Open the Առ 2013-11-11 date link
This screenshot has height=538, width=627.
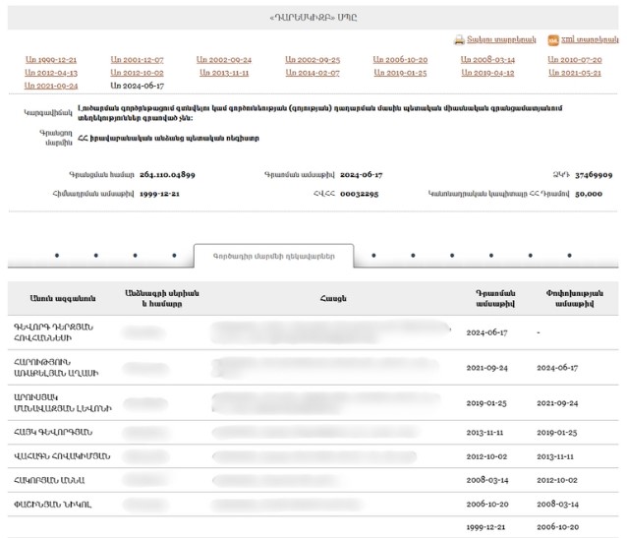click(x=224, y=73)
